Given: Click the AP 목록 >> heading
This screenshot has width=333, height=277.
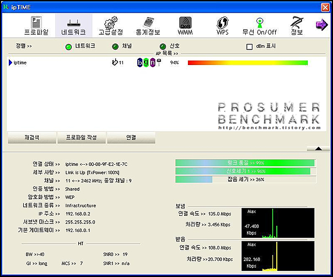Looking at the screenshot, I should pos(167,53).
